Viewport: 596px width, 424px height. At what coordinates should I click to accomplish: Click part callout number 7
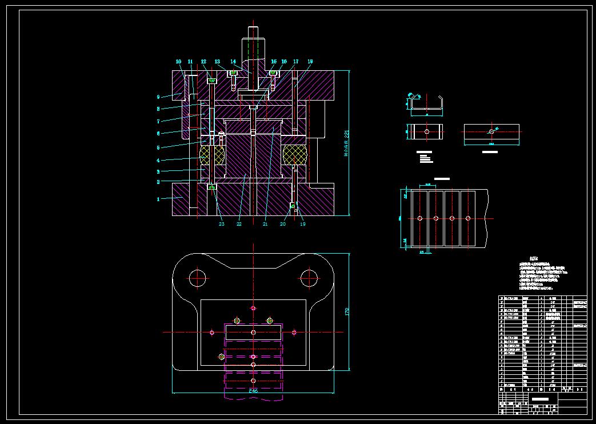[x=158, y=122]
